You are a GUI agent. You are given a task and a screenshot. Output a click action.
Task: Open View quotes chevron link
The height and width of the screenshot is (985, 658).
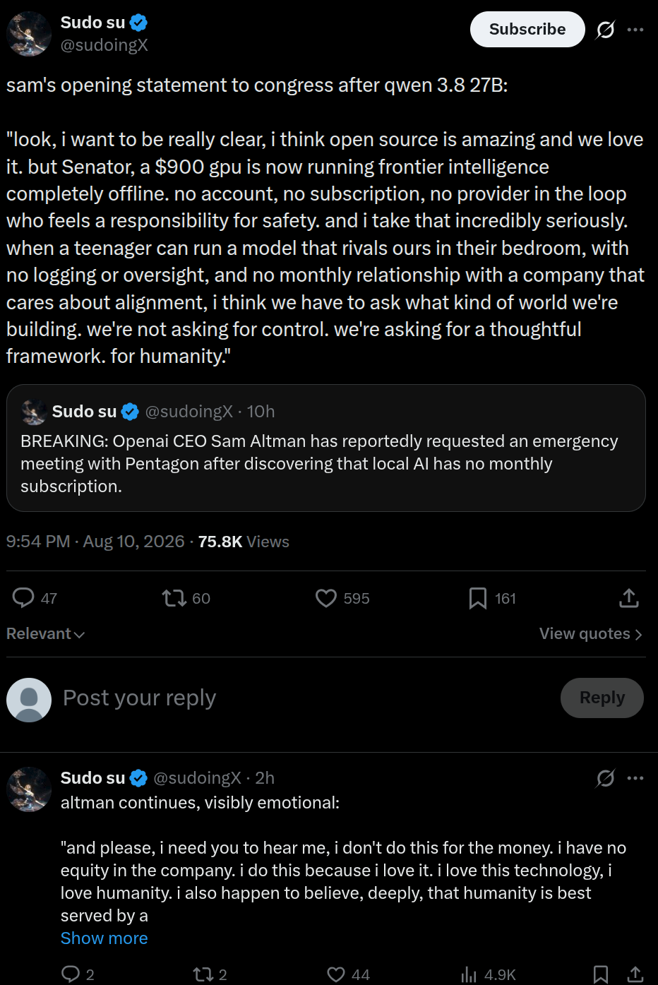(591, 634)
